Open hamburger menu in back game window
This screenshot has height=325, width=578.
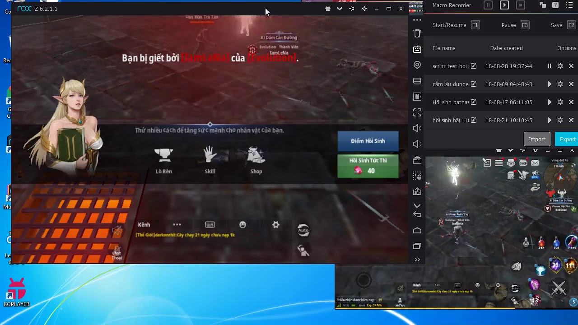[499, 163]
